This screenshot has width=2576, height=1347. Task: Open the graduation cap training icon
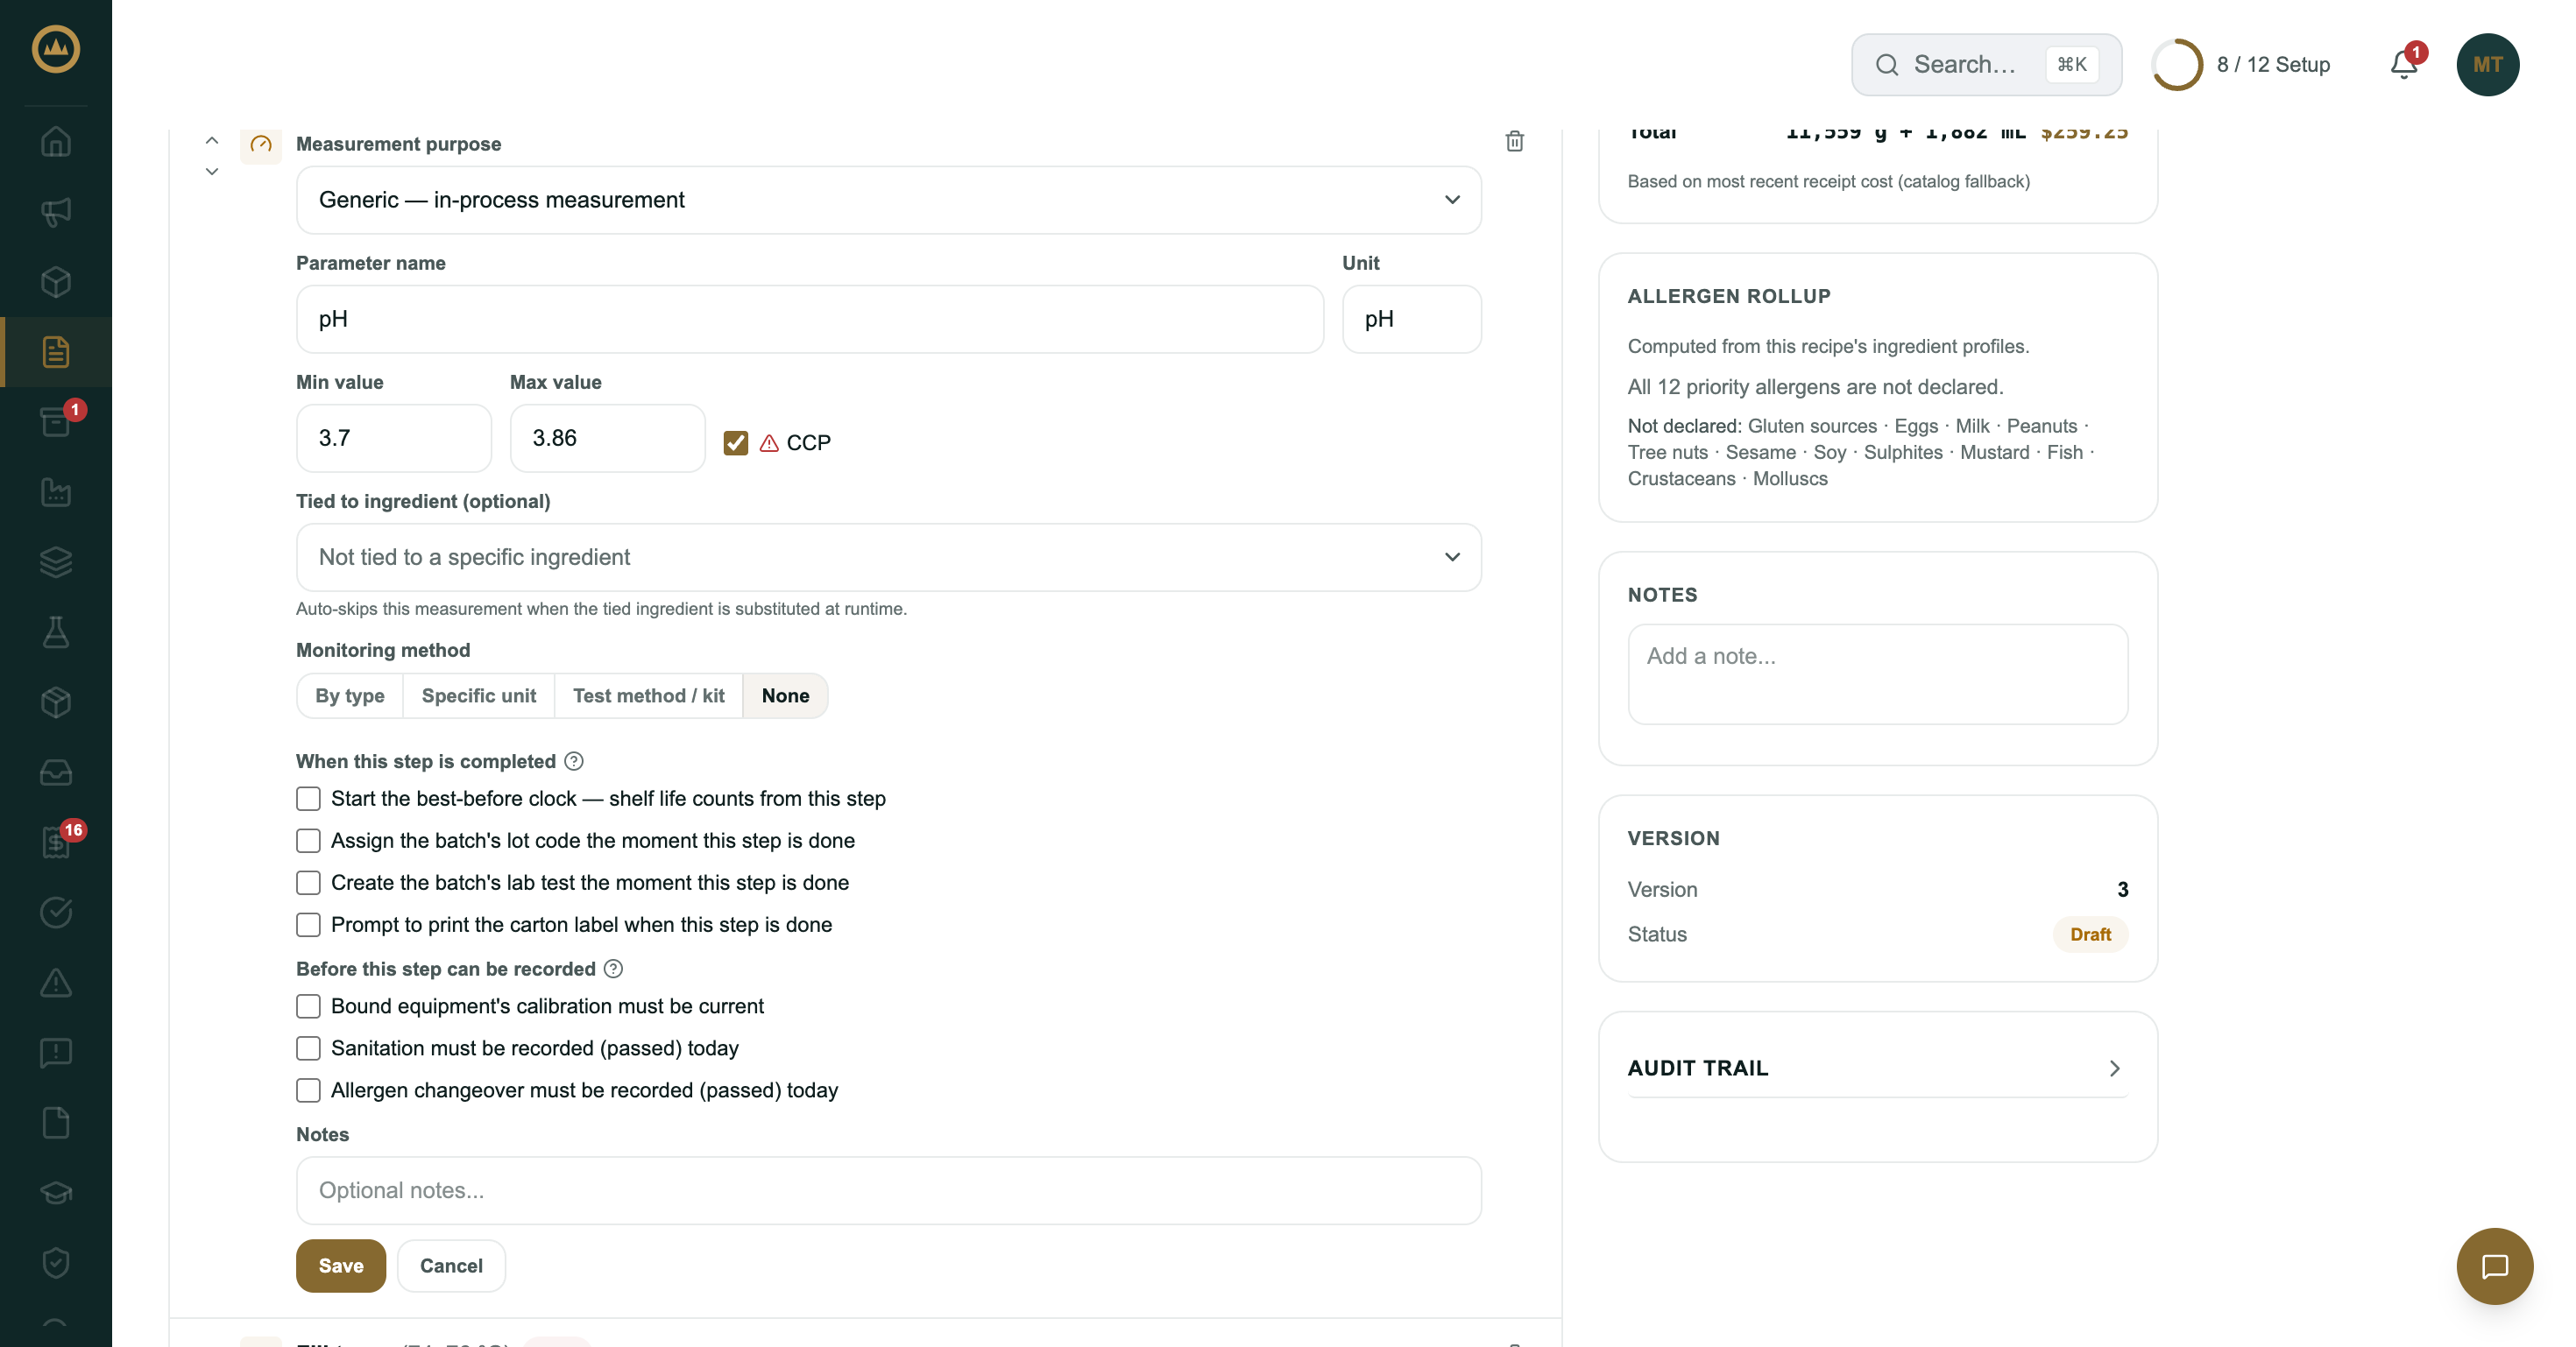point(56,1192)
